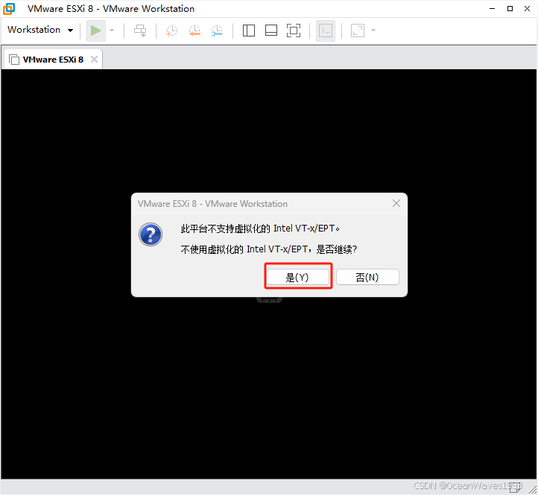The image size is (538, 495).
Task: Toggle the library sidebar view icon
Action: (249, 31)
